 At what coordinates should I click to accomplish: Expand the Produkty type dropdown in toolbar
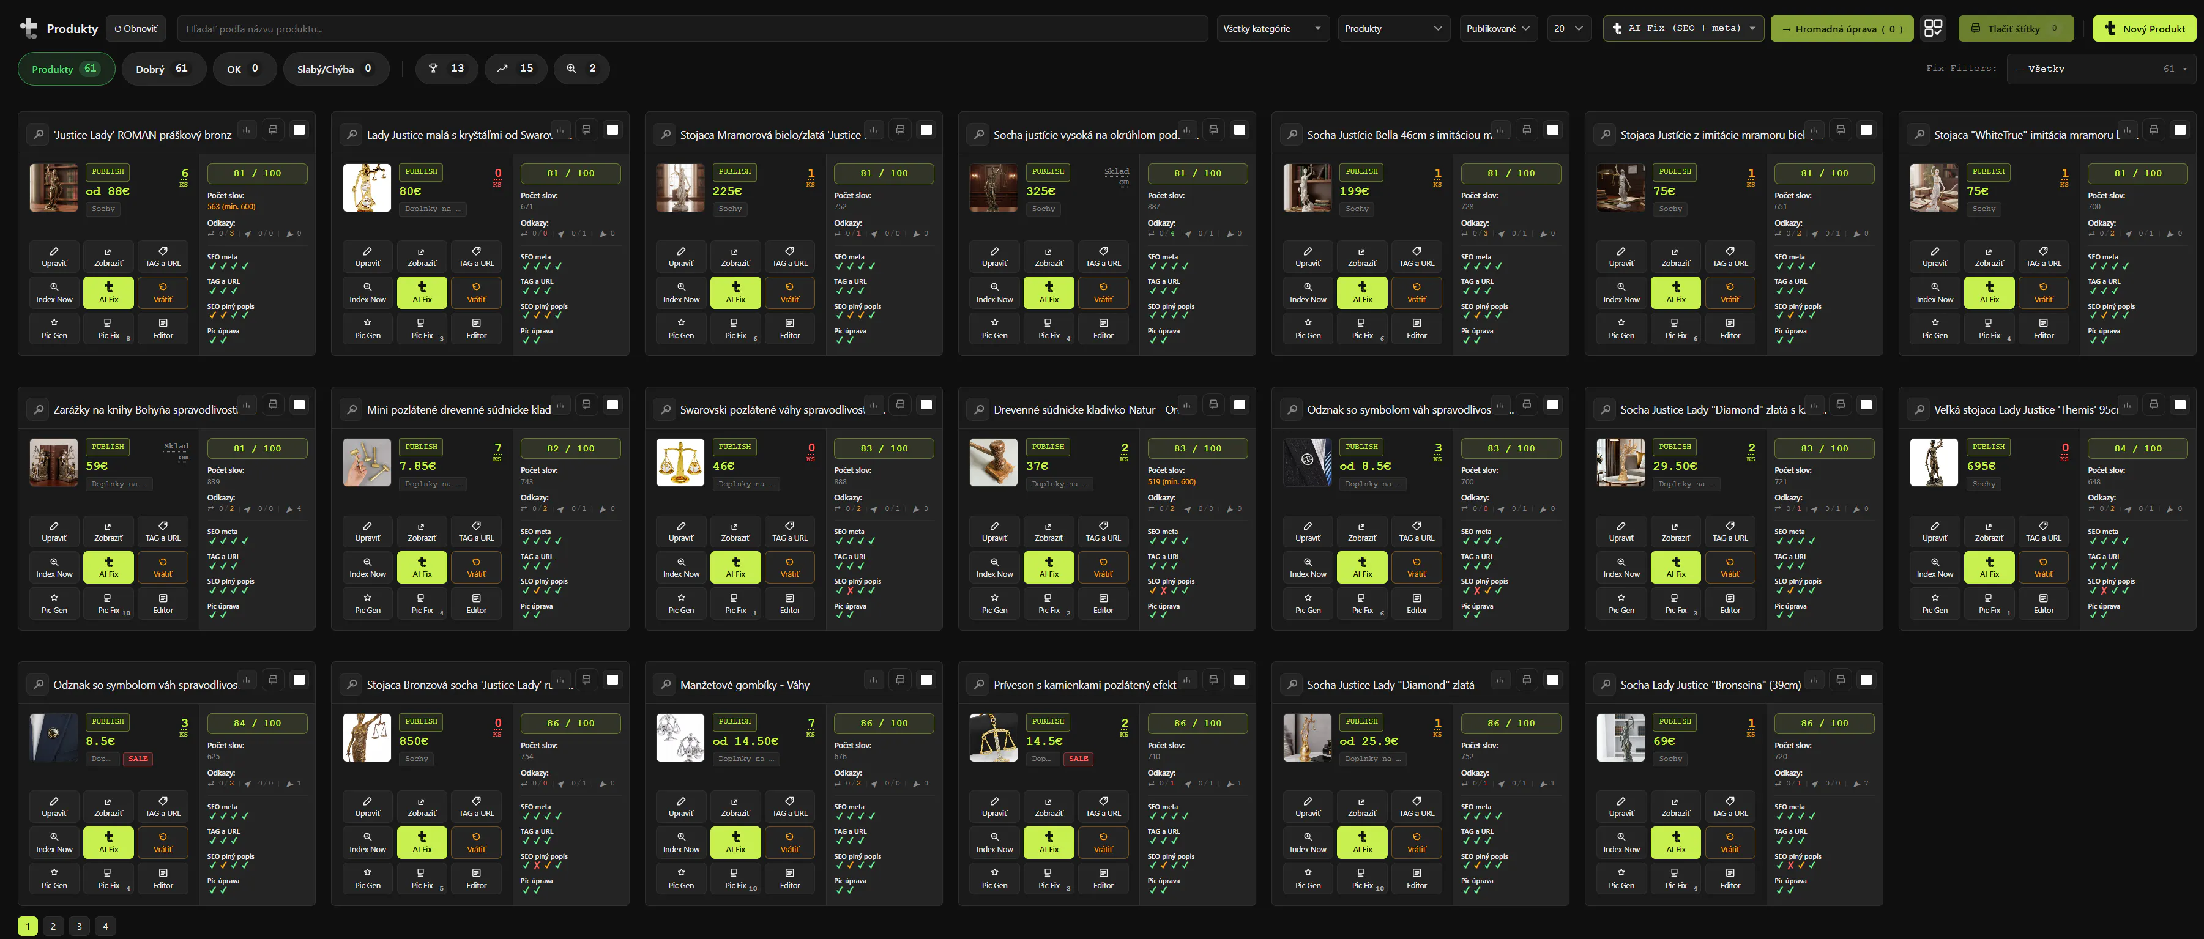click(x=1394, y=28)
